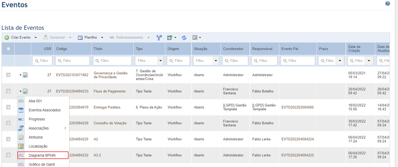This screenshot has width=398, height=167.
Task: Select the Entregar Pedidos row checkbox
Action: [8, 107]
